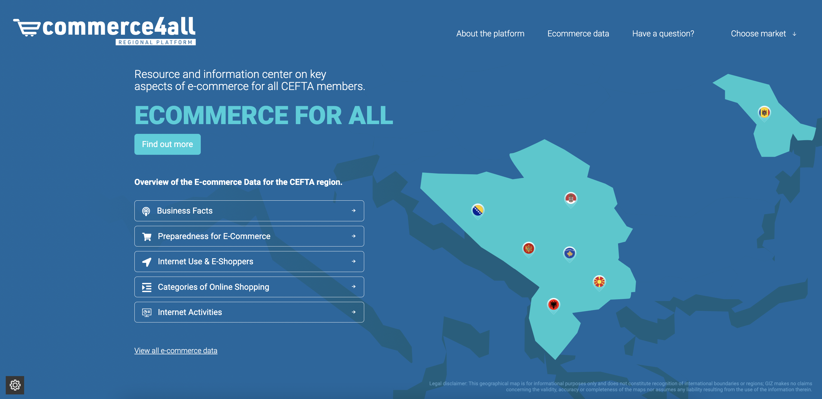Select the Kosovo flag map pin

pos(570,254)
